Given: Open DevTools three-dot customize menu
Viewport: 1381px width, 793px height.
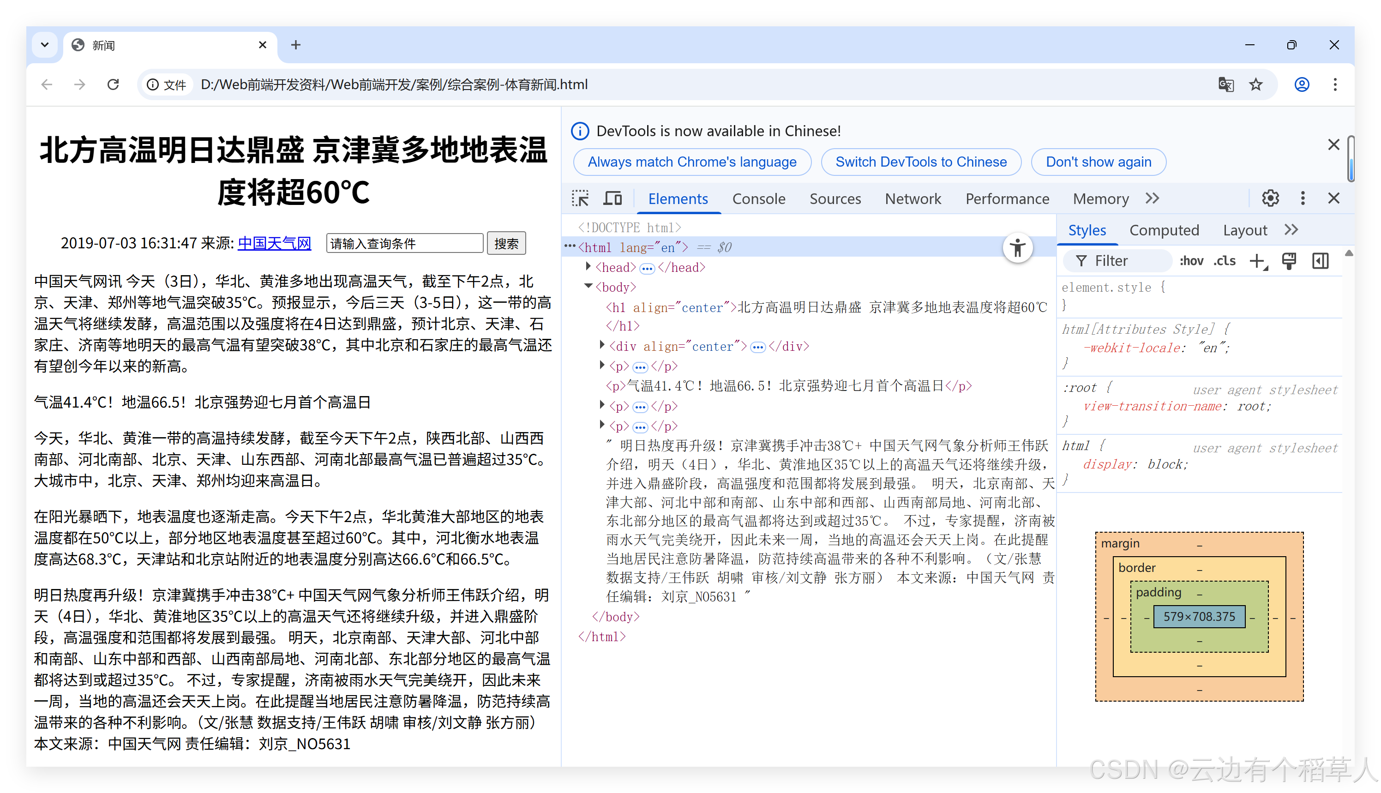Looking at the screenshot, I should pyautogui.click(x=1303, y=198).
